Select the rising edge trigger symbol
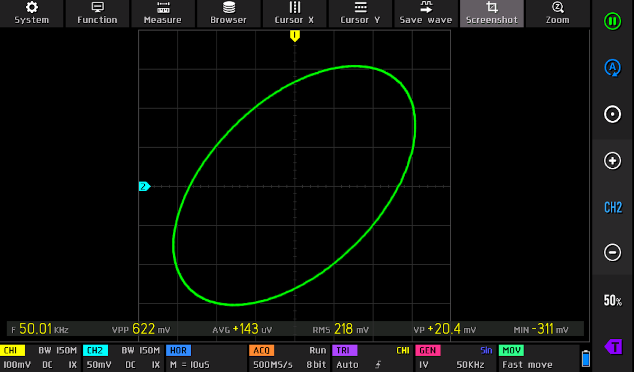 tap(378, 365)
